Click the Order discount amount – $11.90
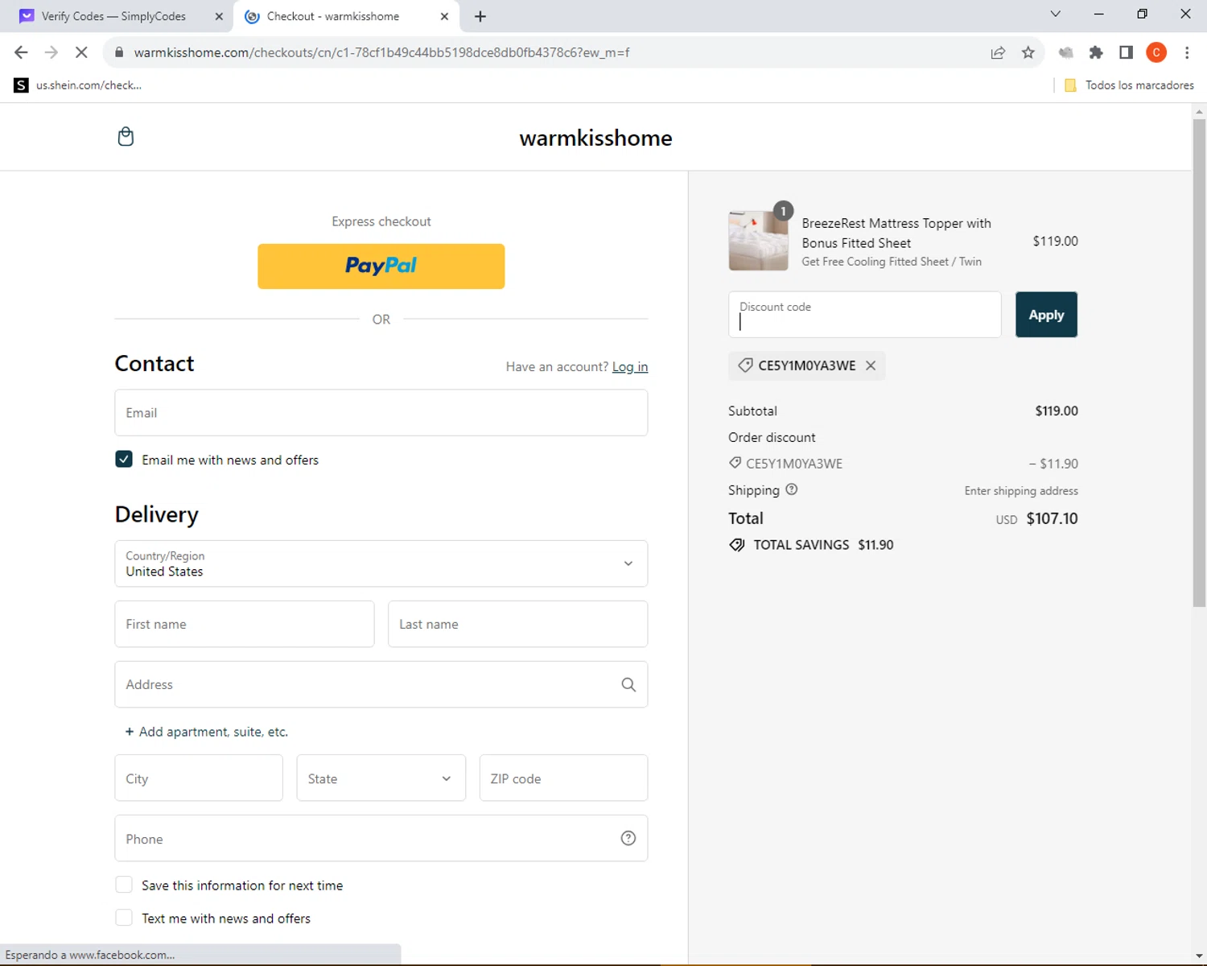The width and height of the screenshot is (1207, 966). pyautogui.click(x=1053, y=464)
